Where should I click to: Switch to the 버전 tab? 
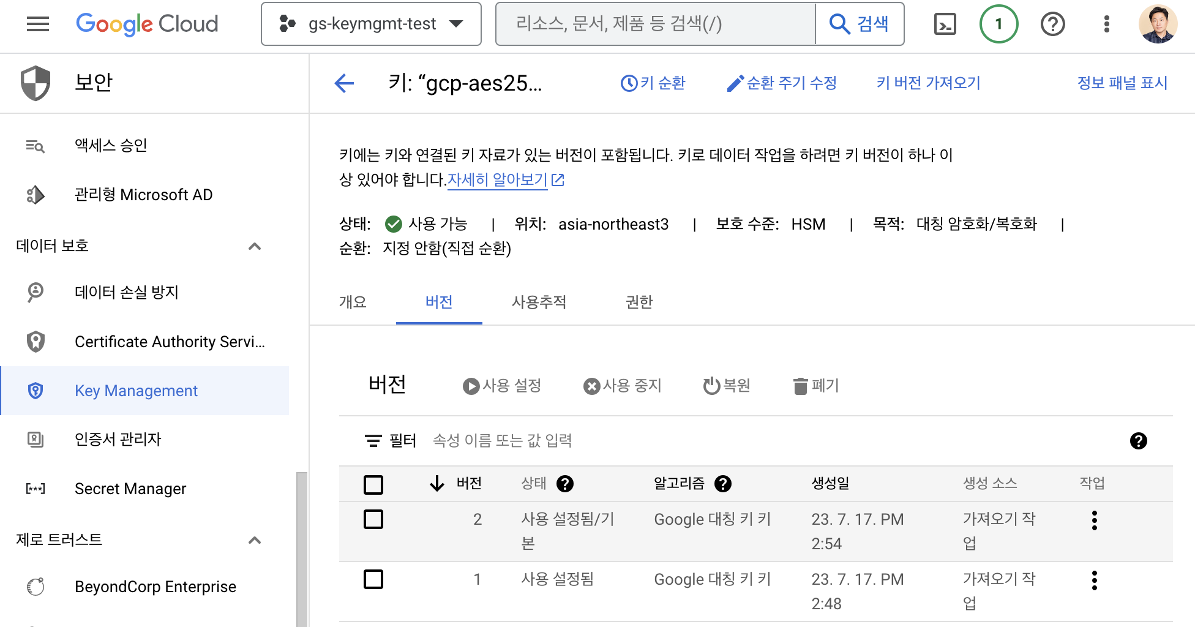tap(439, 302)
